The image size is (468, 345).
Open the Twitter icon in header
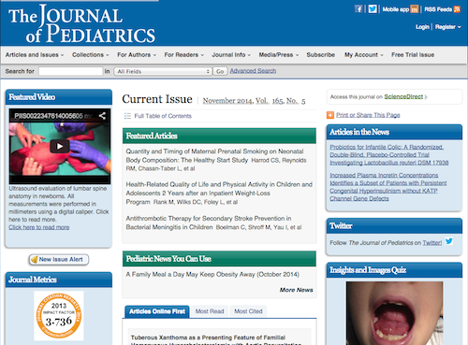[373, 9]
